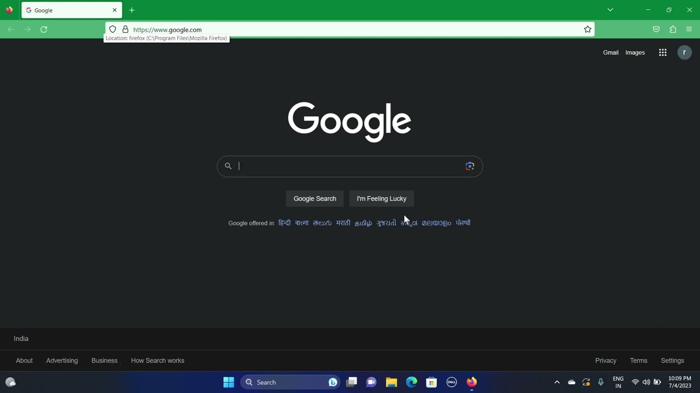700x393 pixels.
Task: Open the Terms footer link
Action: point(638,360)
